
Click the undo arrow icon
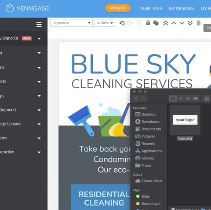click(122, 23)
